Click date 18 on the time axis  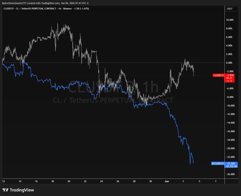point(52,181)
